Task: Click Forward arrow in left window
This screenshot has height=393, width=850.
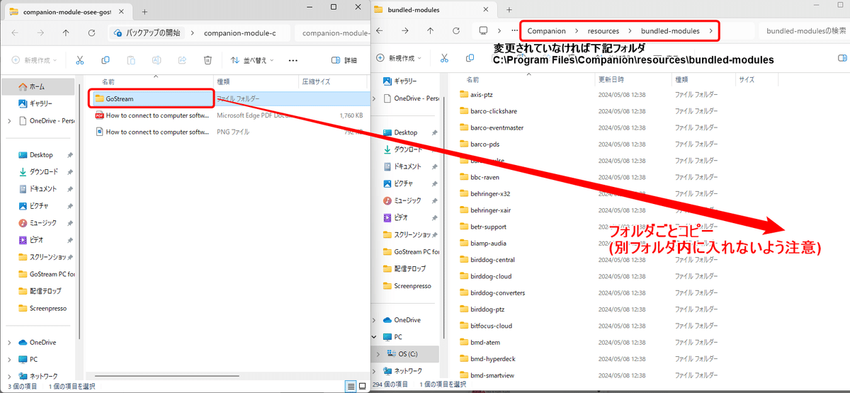Action: pyautogui.click(x=40, y=33)
